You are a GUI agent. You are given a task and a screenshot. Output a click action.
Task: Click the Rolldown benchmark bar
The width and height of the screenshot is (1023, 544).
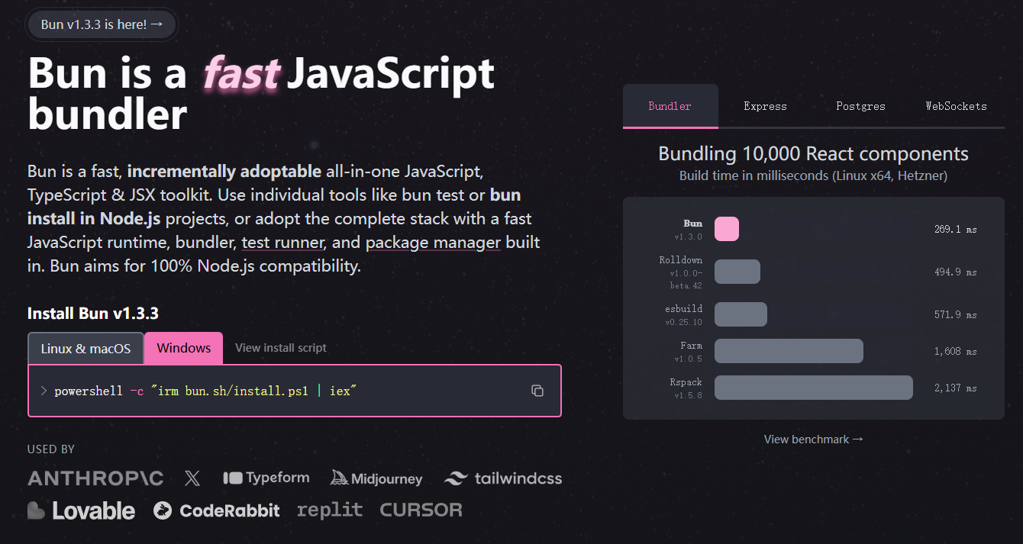click(x=737, y=272)
